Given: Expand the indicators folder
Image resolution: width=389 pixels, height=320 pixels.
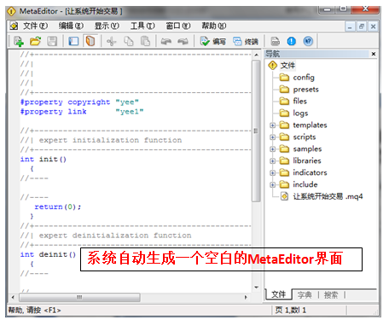Looking at the screenshot, I should (272, 172).
